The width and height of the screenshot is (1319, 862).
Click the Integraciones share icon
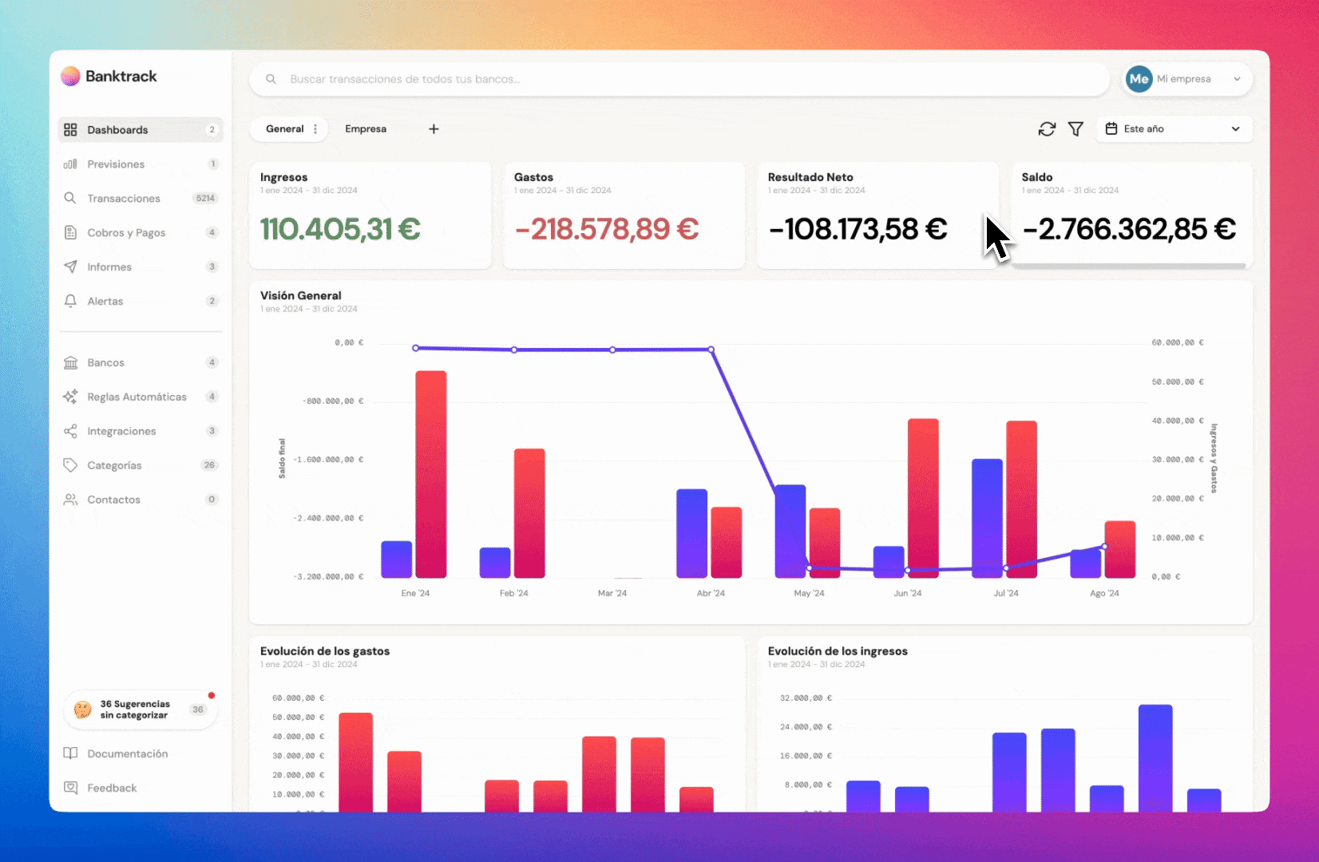pos(70,431)
